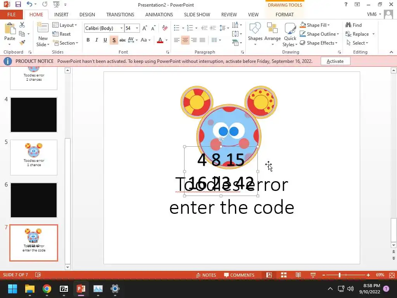This screenshot has height=298, width=397.
Task: Select slide 5 thumbnail
Action: click(x=34, y=158)
